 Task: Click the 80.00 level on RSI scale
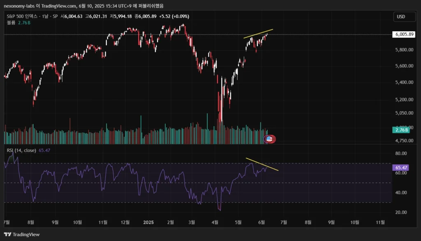401,154
